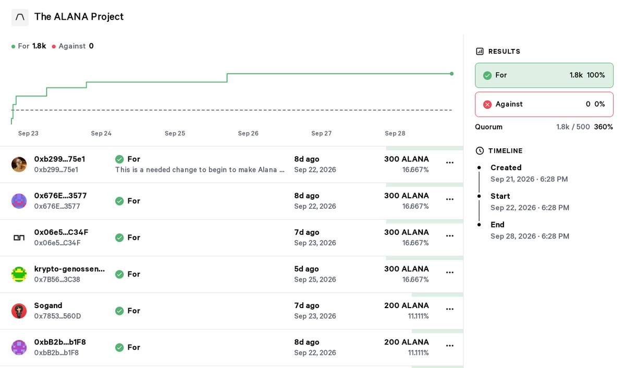625x368 pixels.
Task: Open more options for krypto-genossen vote
Action: click(450, 273)
